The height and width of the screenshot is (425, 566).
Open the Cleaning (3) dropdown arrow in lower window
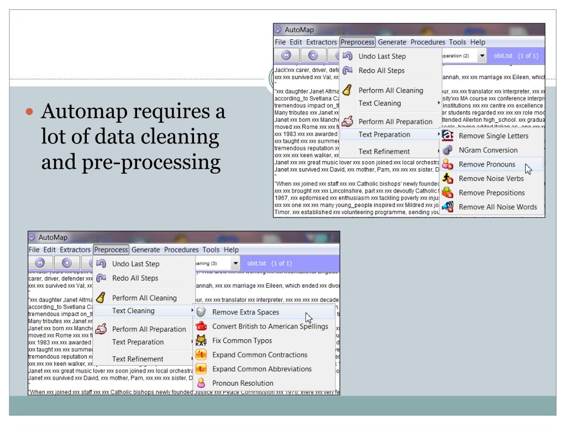point(235,263)
